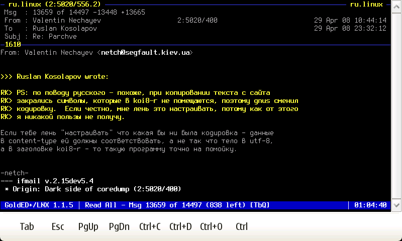Click the netch@segfault.kiev.ua email address
The image size is (402, 241).
(x=145, y=52)
